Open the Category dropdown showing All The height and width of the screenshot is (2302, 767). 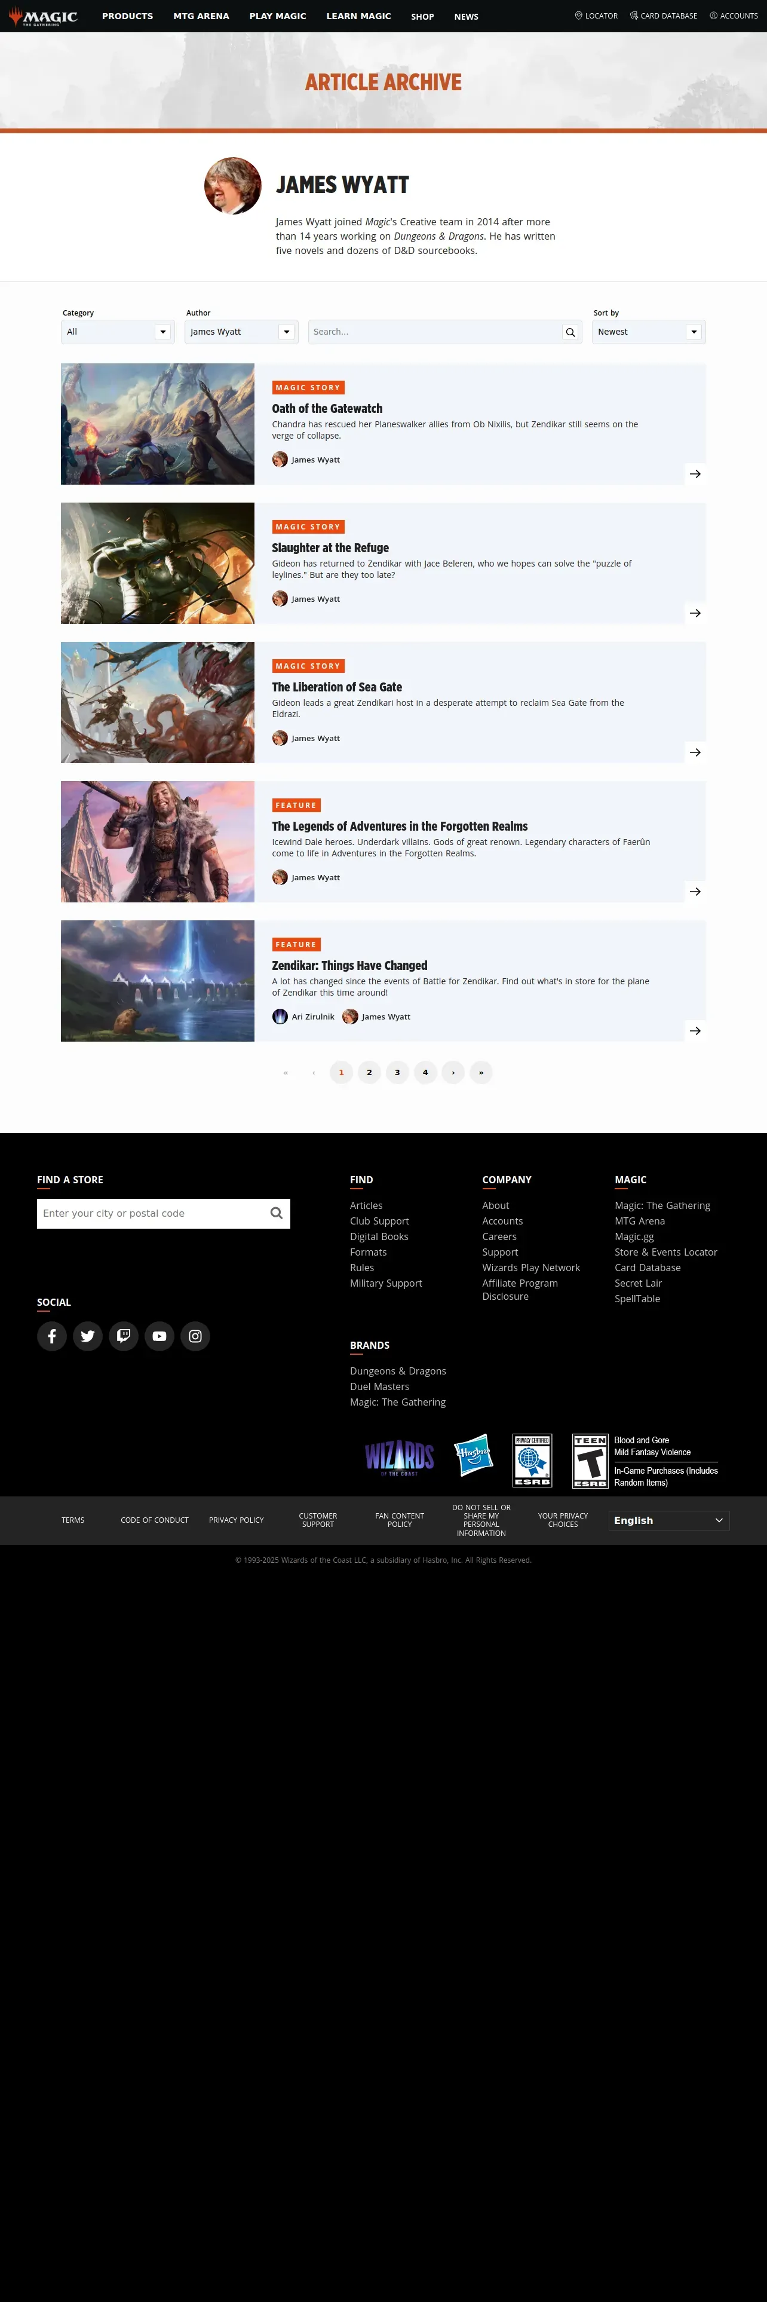117,332
